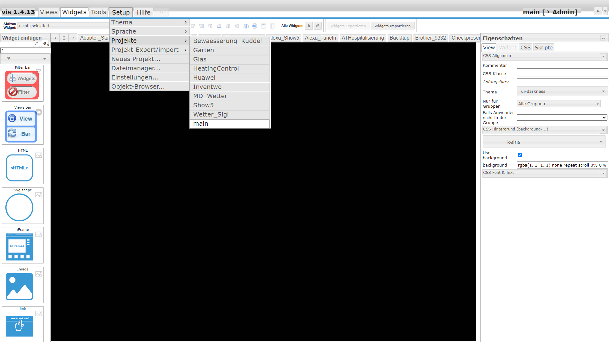Click inside the Kommentar input field

click(x=562, y=65)
